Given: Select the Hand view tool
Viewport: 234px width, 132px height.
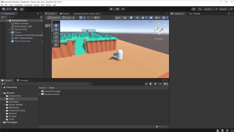Looking at the screenshot, I should click(56, 25).
